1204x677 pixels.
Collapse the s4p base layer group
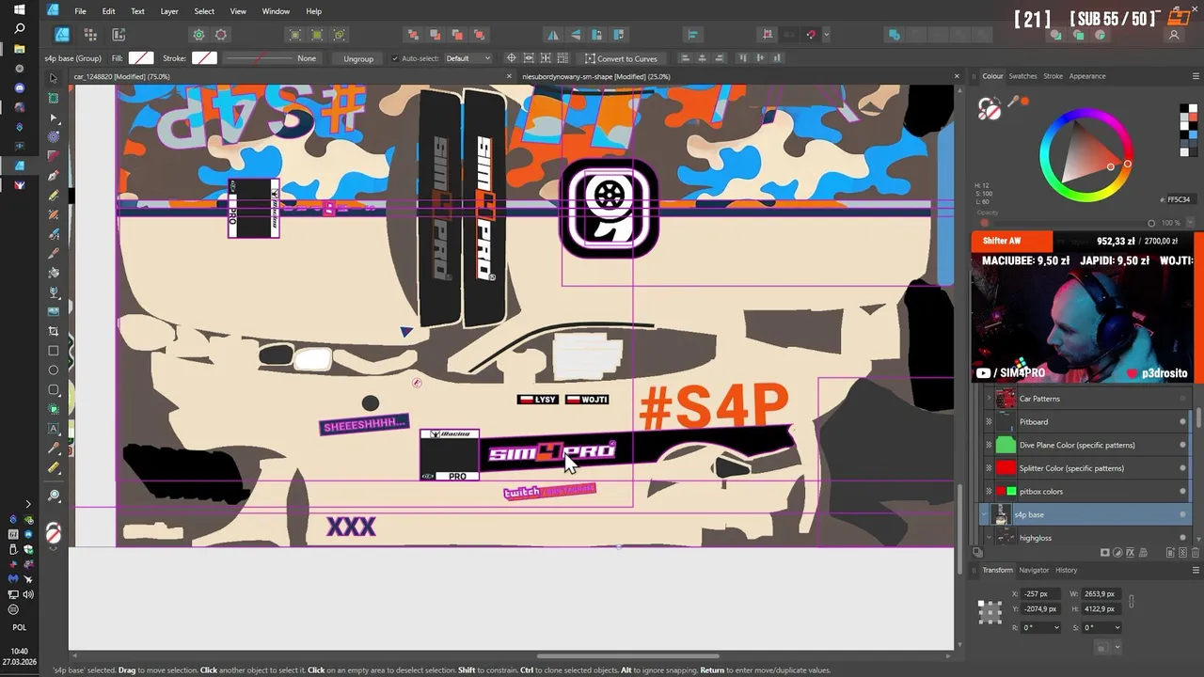[986, 514]
